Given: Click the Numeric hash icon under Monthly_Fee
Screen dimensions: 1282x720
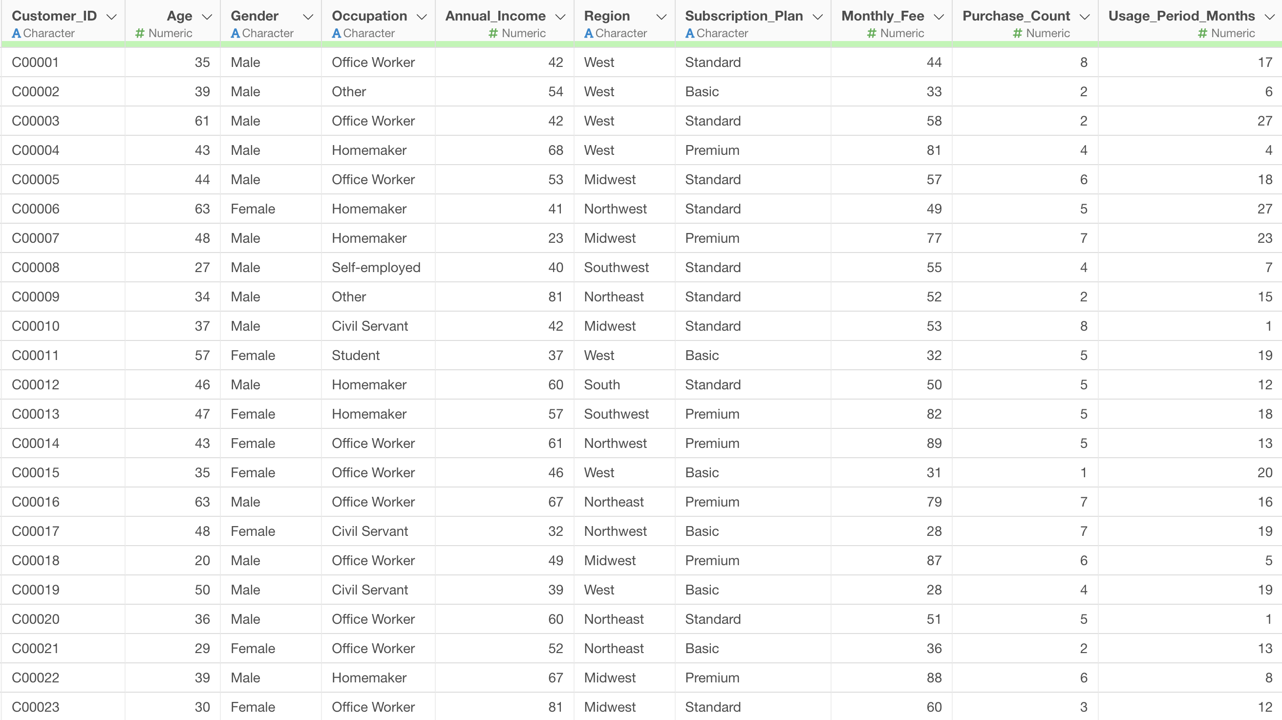Looking at the screenshot, I should (x=872, y=33).
